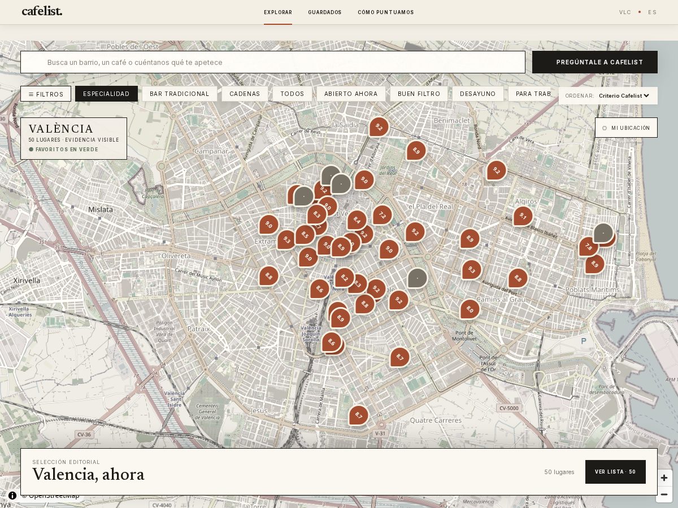The width and height of the screenshot is (678, 508).
Task: Click Pregúntale a Cafelist button
Action: 595,62
